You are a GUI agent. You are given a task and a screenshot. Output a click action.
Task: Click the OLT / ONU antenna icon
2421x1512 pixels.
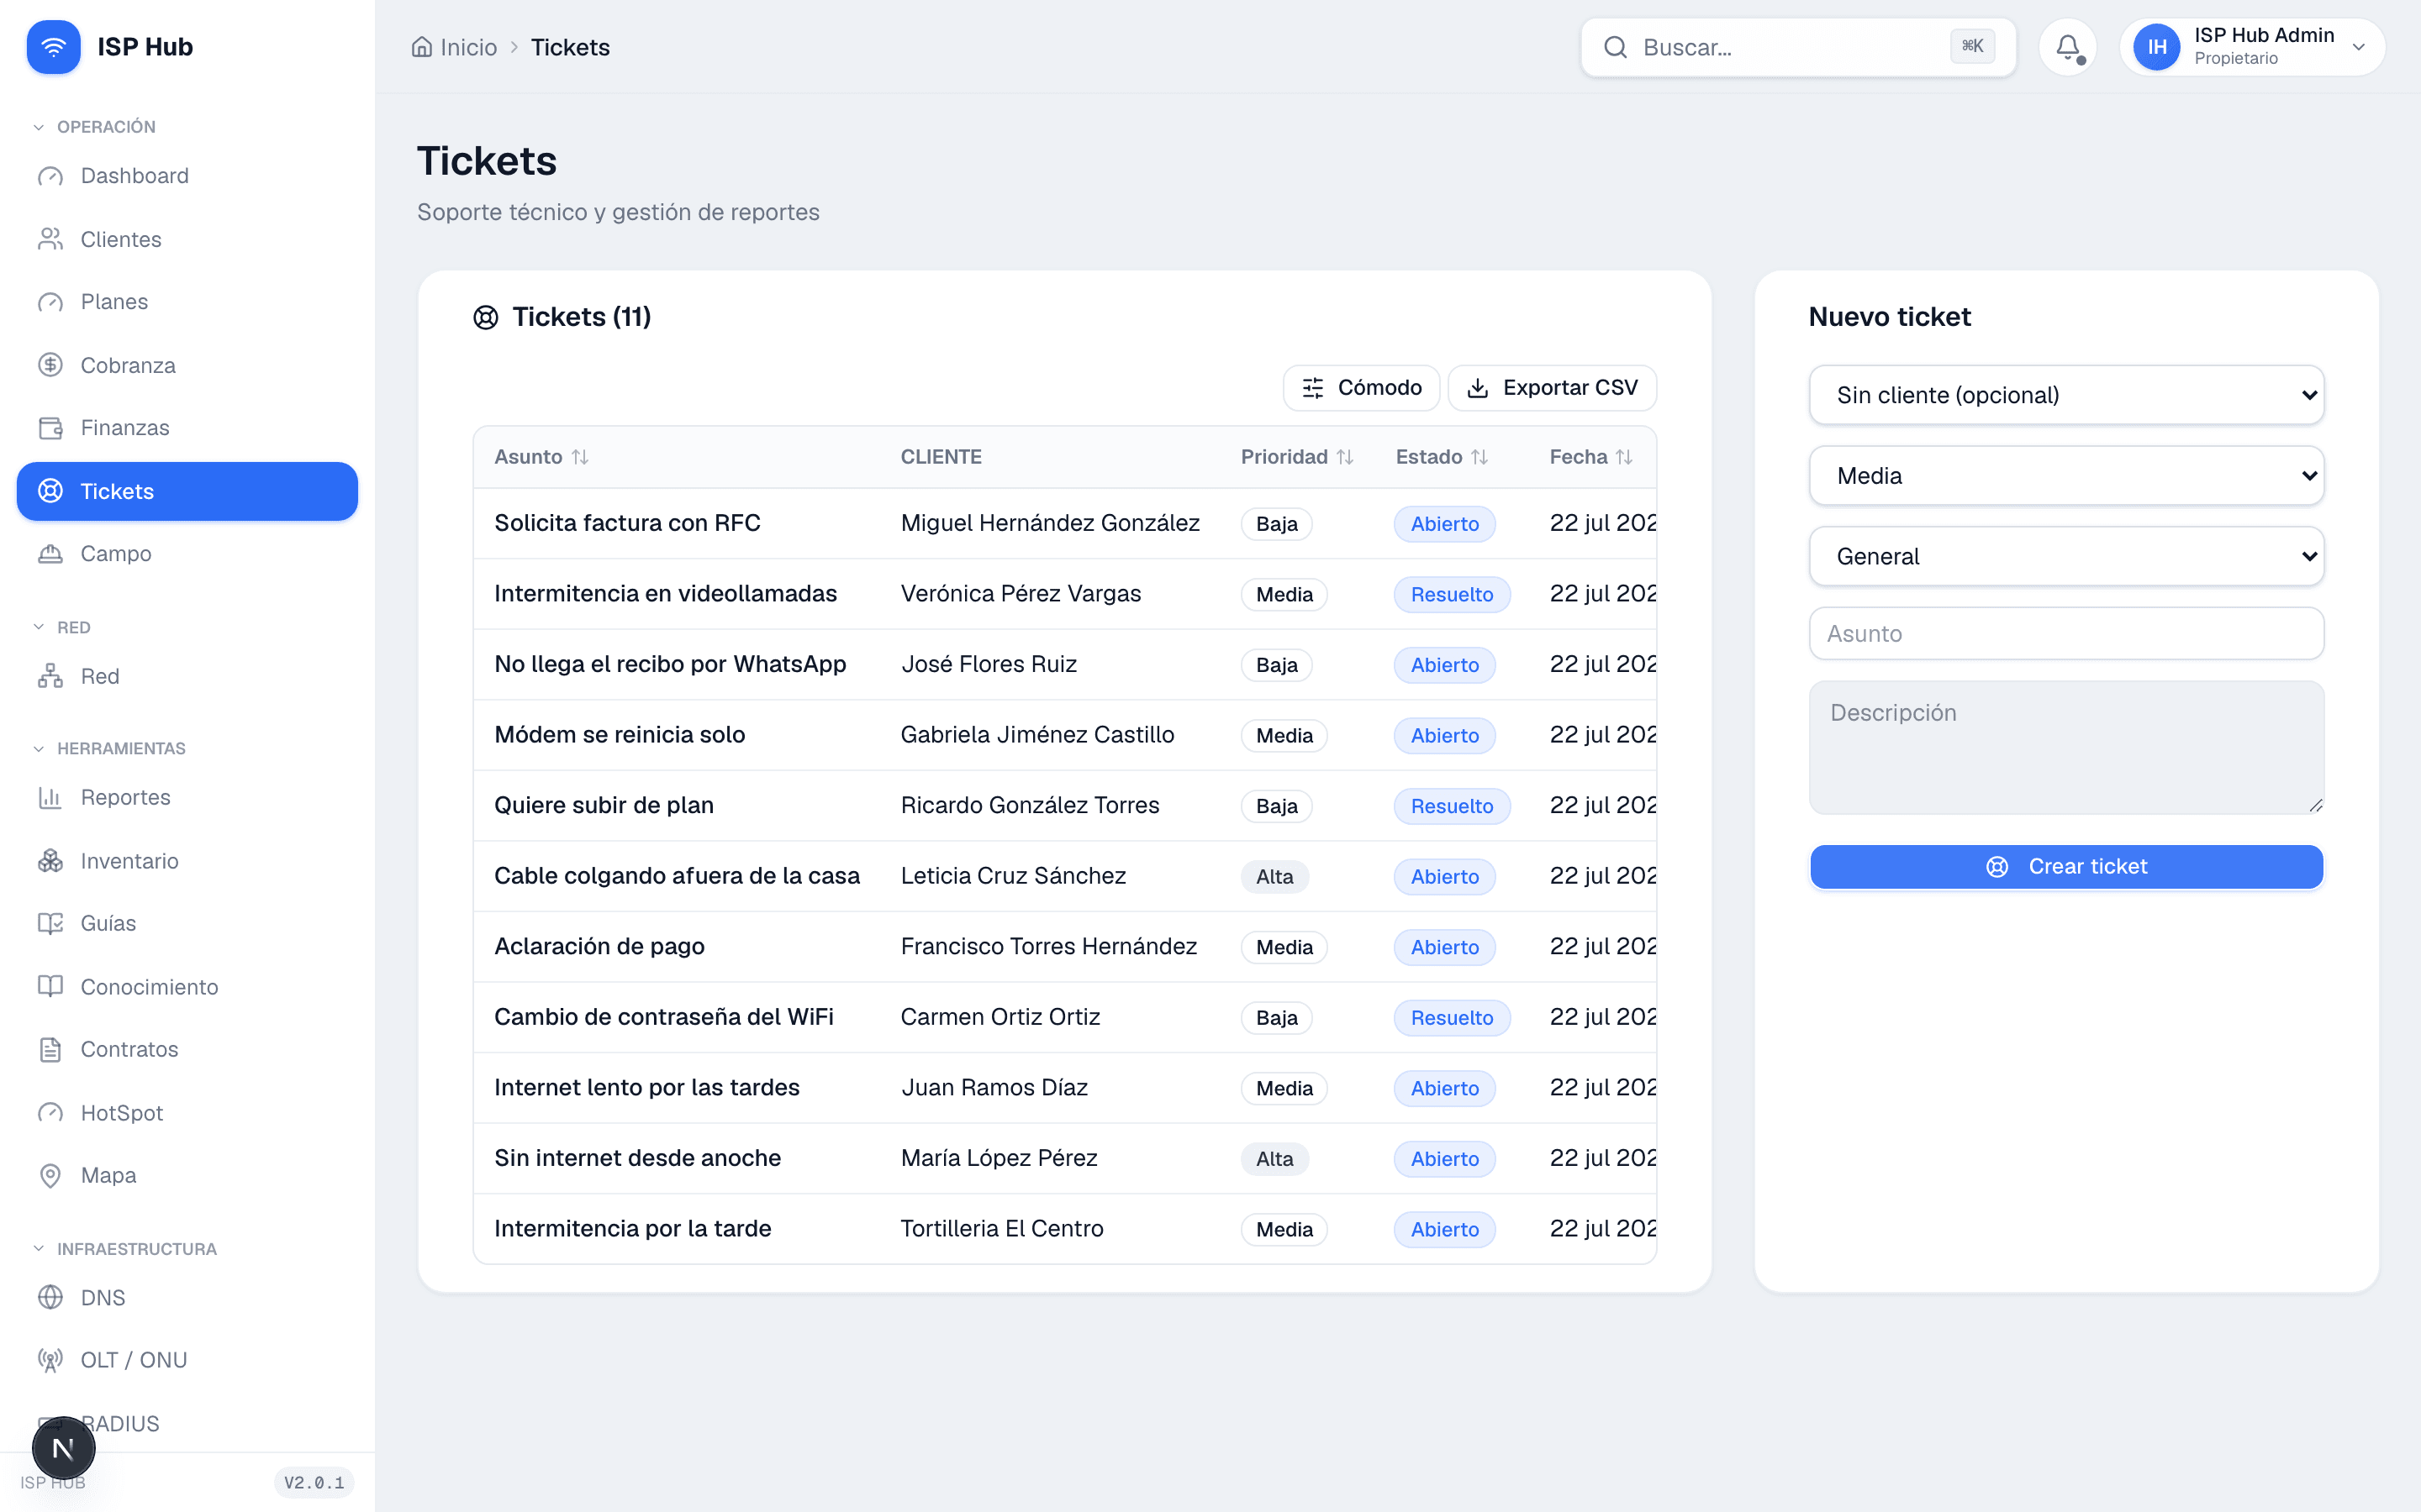[50, 1360]
